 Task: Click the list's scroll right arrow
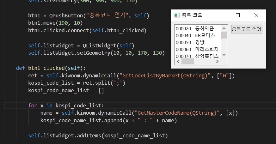[x=218, y=61]
